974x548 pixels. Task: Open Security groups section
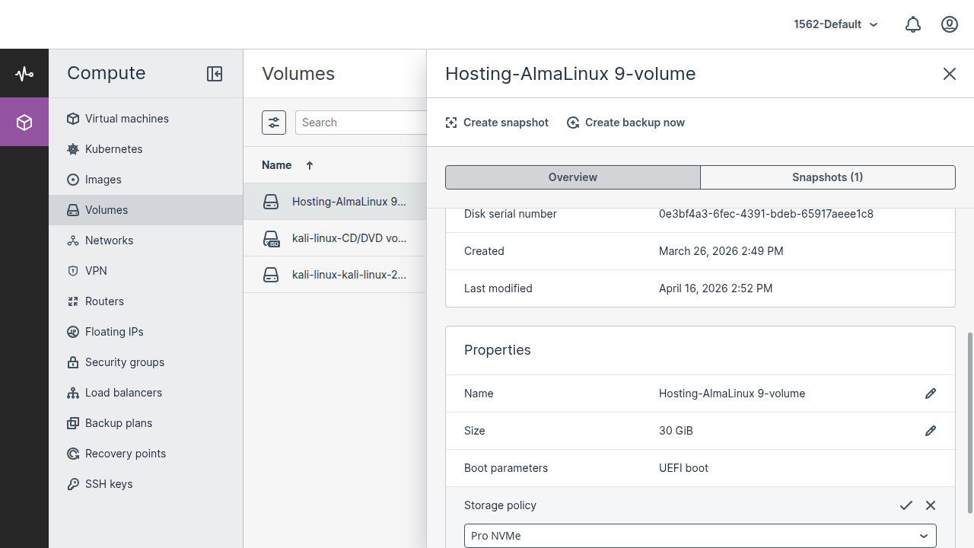point(145,362)
